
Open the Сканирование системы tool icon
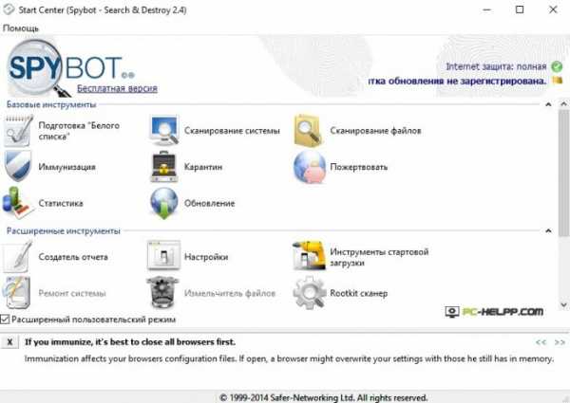coord(165,130)
